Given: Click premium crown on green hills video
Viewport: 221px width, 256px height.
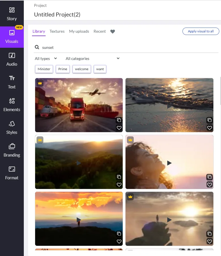Looking at the screenshot, I should (40, 140).
